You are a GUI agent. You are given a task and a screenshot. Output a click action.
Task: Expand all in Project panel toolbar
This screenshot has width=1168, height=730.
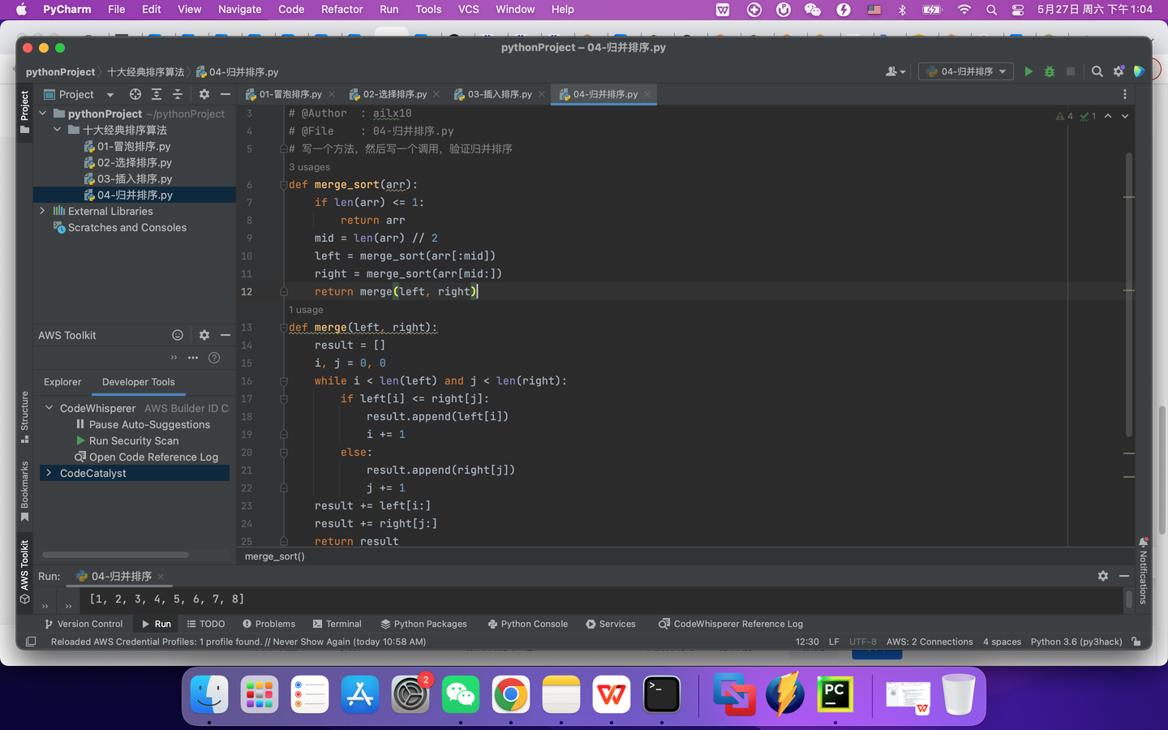point(157,94)
